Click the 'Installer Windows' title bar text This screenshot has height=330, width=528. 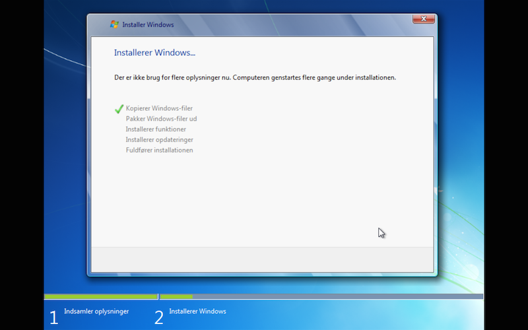148,24
